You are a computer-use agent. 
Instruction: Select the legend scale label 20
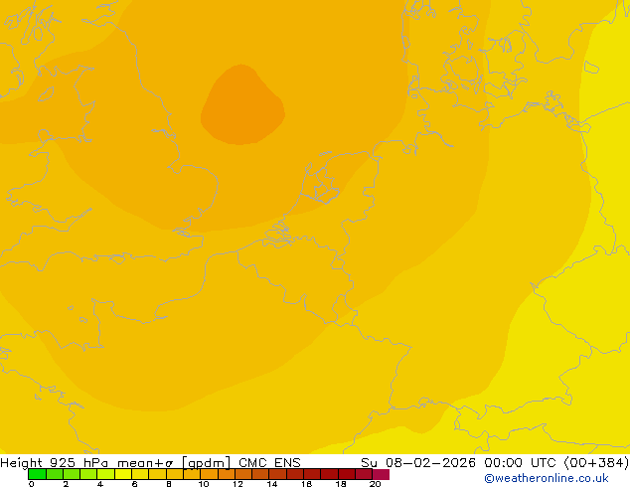pyautogui.click(x=375, y=484)
